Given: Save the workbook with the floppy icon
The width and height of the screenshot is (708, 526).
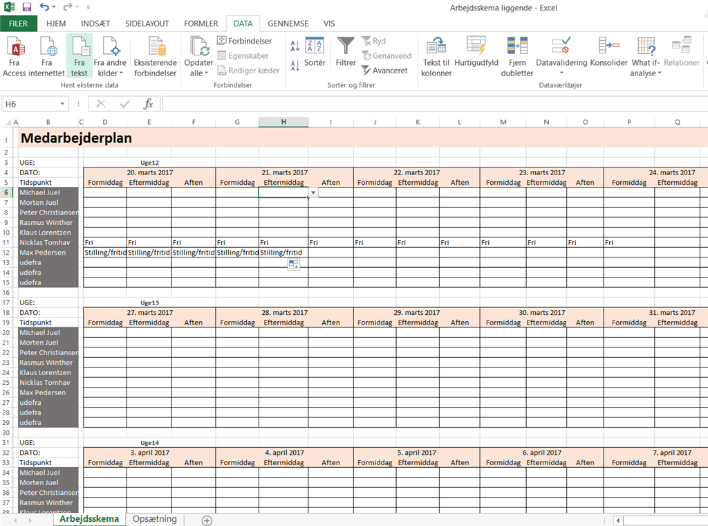Looking at the screenshot, I should pyautogui.click(x=27, y=7).
